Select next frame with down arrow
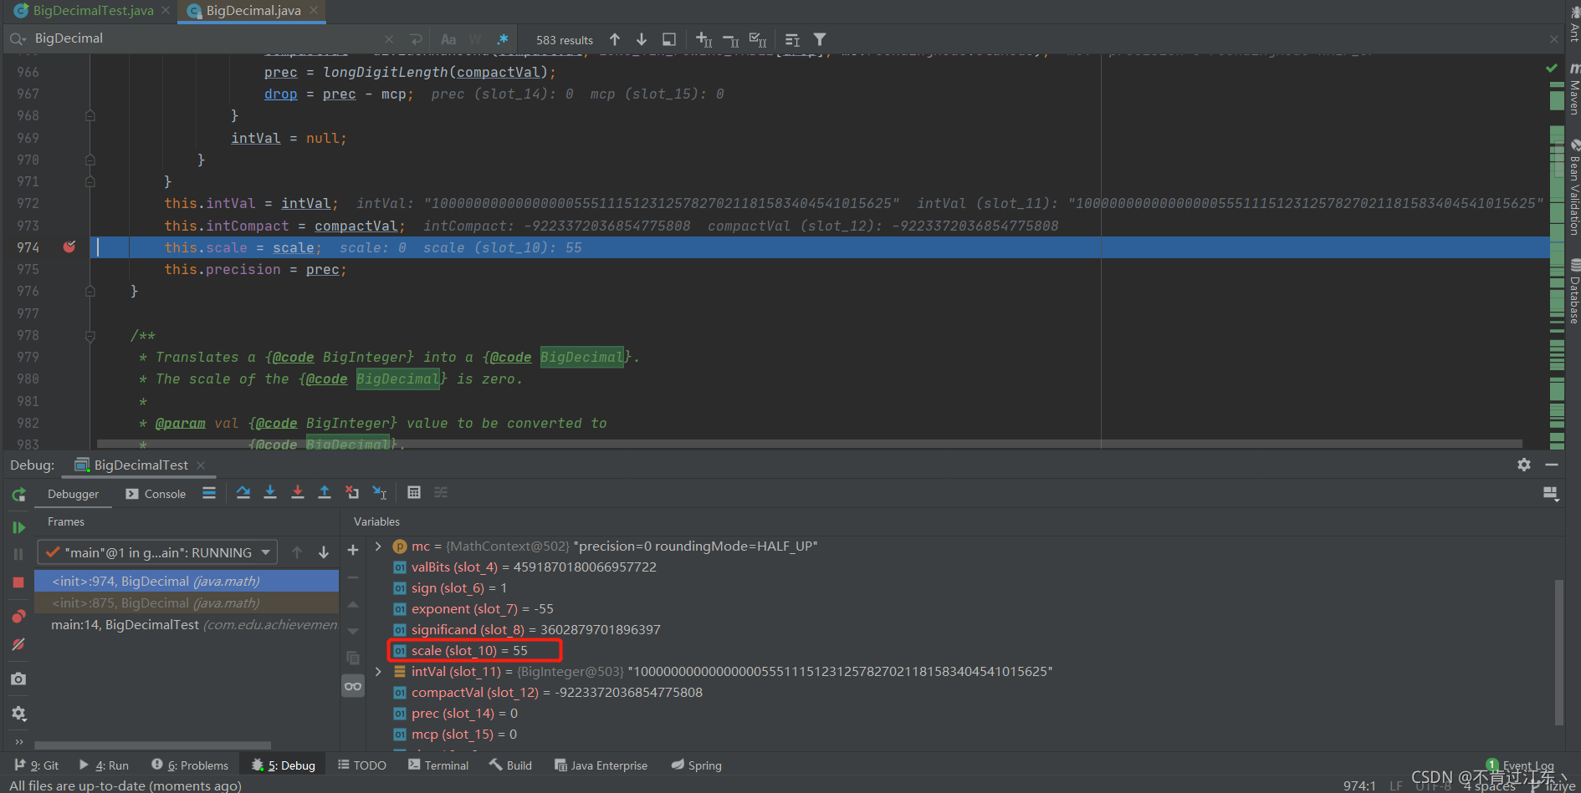The height and width of the screenshot is (793, 1581). point(324,552)
